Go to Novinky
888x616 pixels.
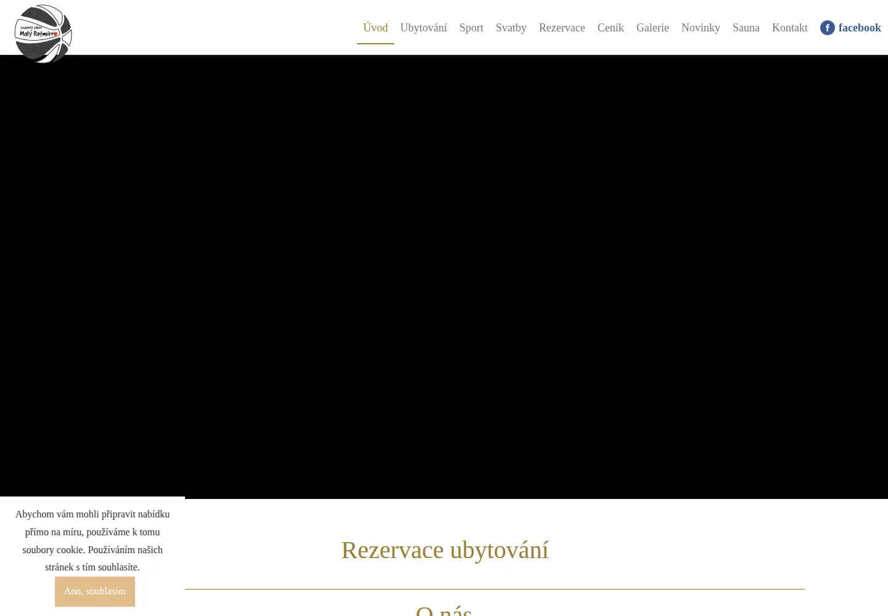point(701,28)
